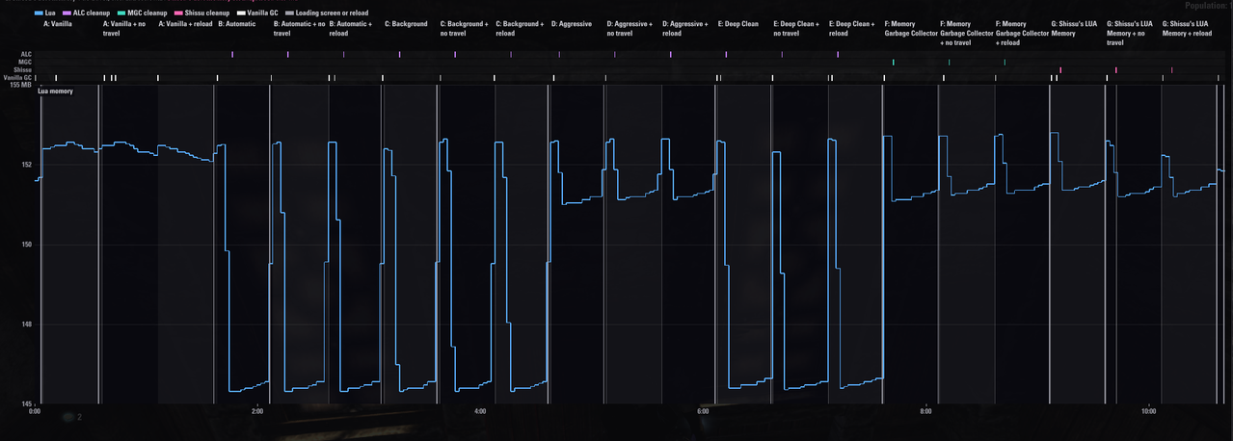Click the 6:00 time axis label

pyautogui.click(x=703, y=411)
